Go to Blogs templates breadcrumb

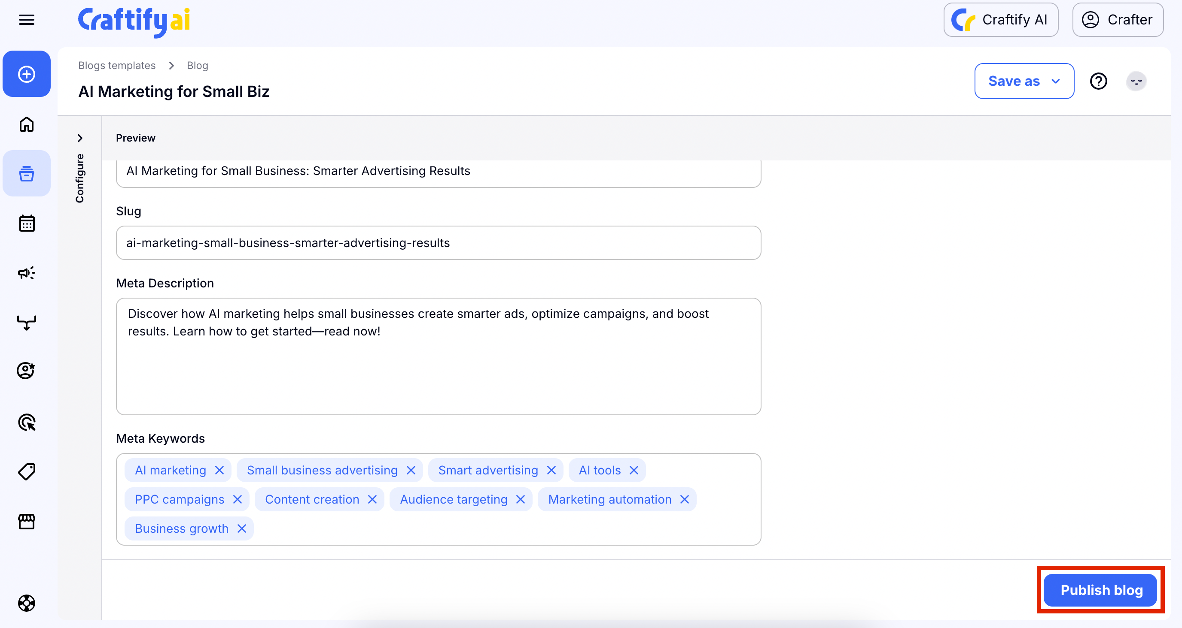click(x=116, y=66)
